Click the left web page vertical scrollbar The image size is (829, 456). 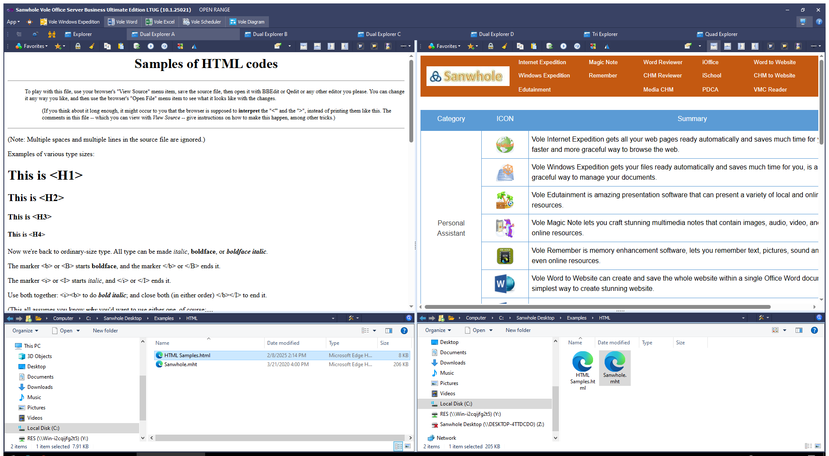pos(411,101)
